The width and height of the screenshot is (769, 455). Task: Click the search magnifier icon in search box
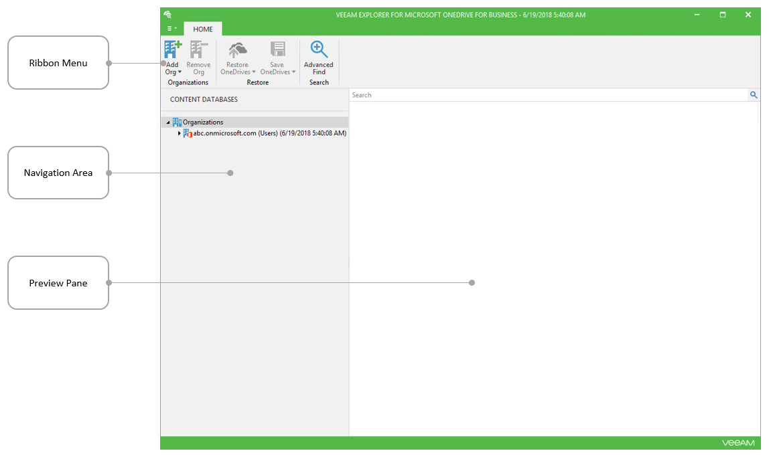coord(754,95)
